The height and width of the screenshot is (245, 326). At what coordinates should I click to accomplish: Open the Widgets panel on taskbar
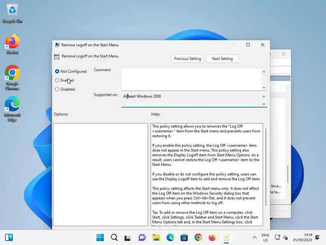9,237
